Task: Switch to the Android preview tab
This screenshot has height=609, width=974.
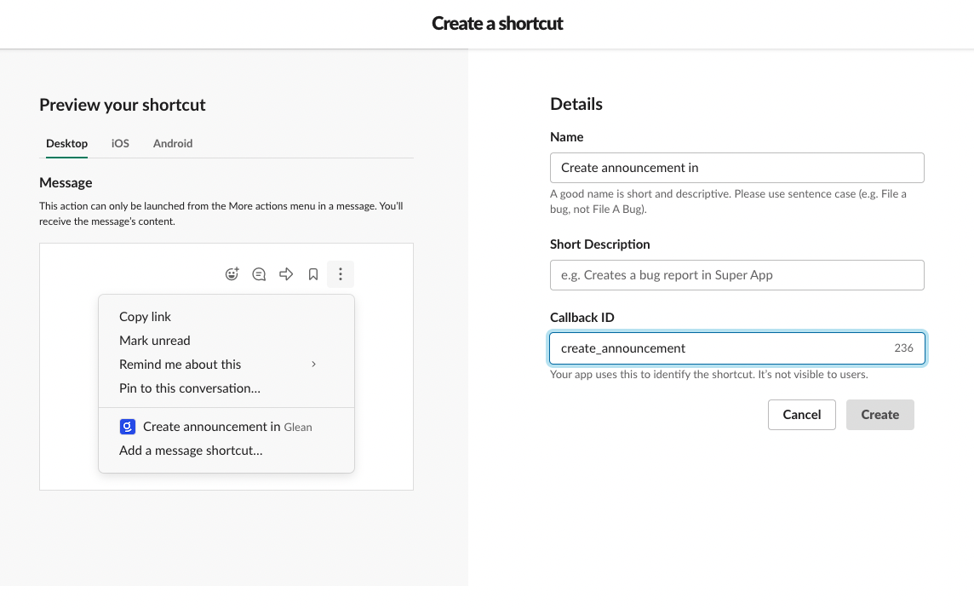Action: coord(173,144)
